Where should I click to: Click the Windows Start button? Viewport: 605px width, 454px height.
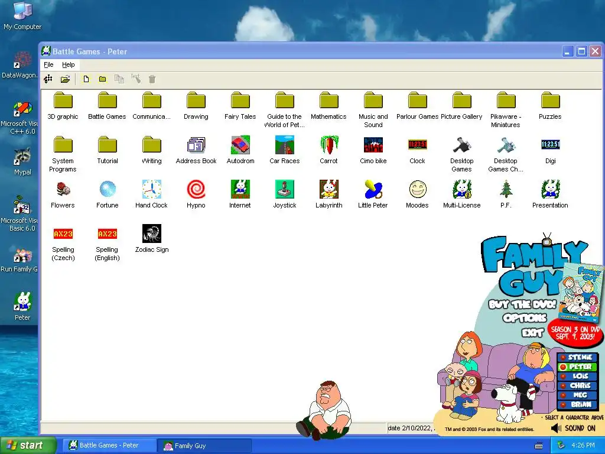[28, 445]
